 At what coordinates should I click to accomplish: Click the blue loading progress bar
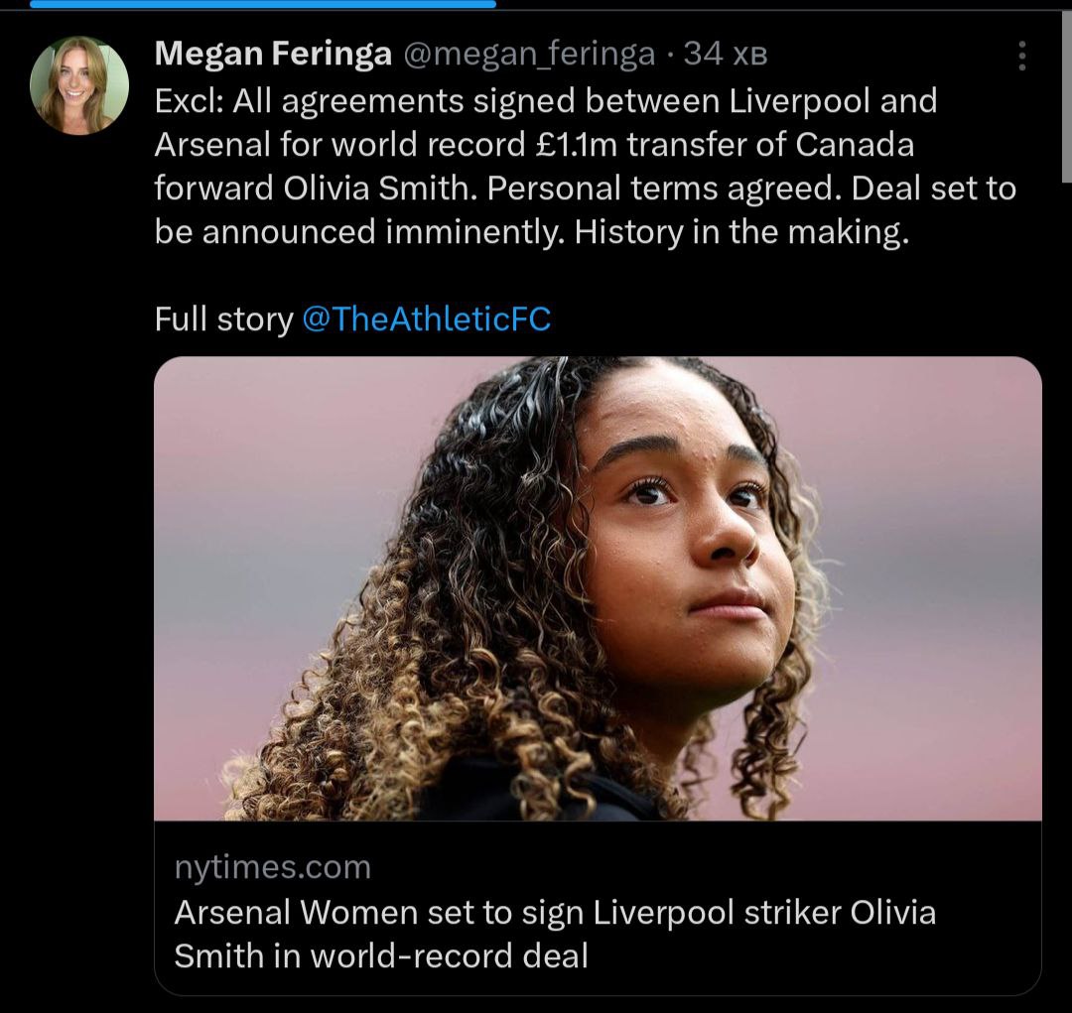(x=263, y=4)
